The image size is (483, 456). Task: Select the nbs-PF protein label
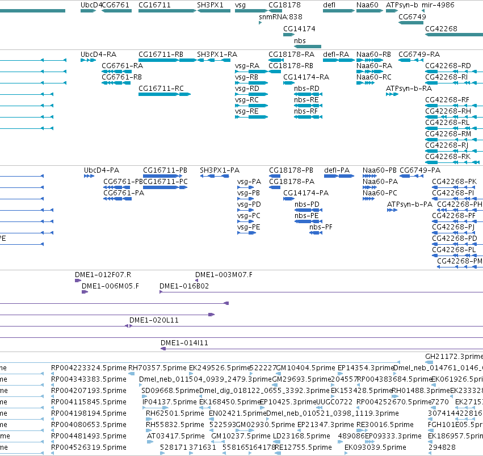click(321, 227)
